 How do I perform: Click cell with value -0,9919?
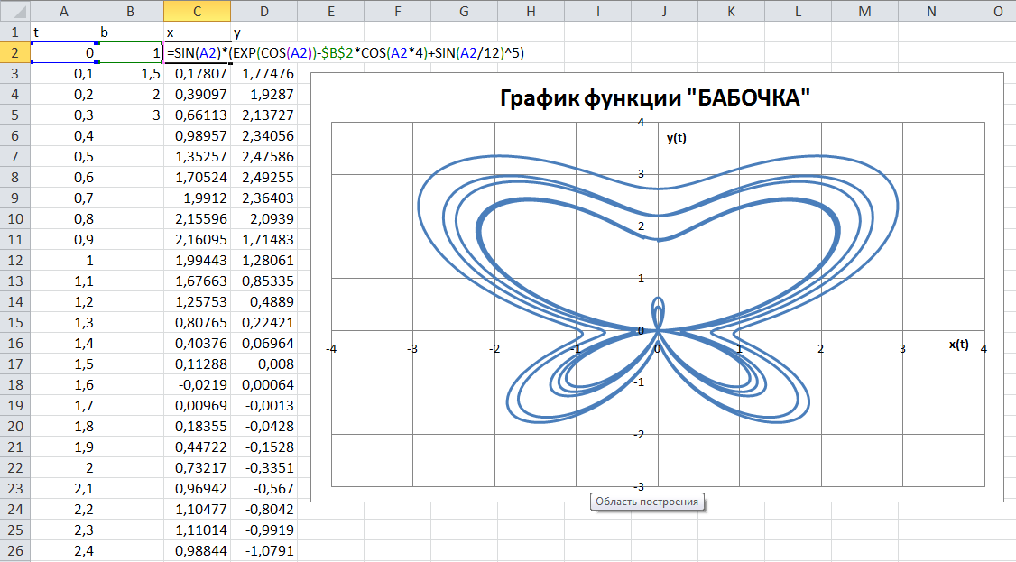coord(263,530)
